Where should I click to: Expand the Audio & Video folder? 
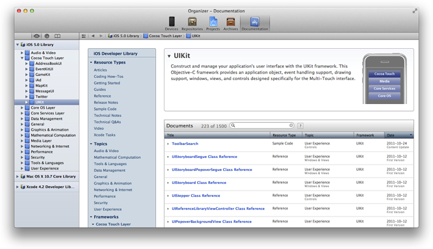22,53
